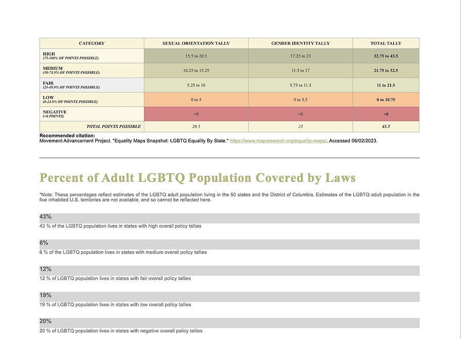This screenshot has height=339, width=461.
Task: Click the 20% negative policy tally bar
Action: point(229,323)
